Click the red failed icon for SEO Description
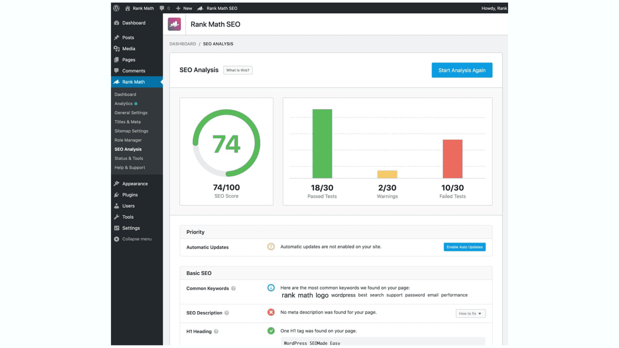 (271, 312)
